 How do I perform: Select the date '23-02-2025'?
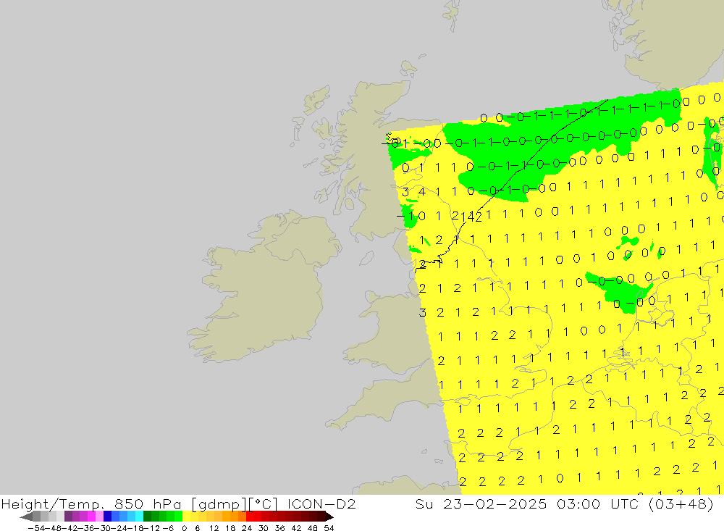[x=494, y=503]
